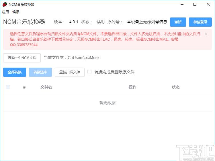Screen dimensions: 215x161
Task: Click the 操作 column header
Action: [x=133, y=87]
